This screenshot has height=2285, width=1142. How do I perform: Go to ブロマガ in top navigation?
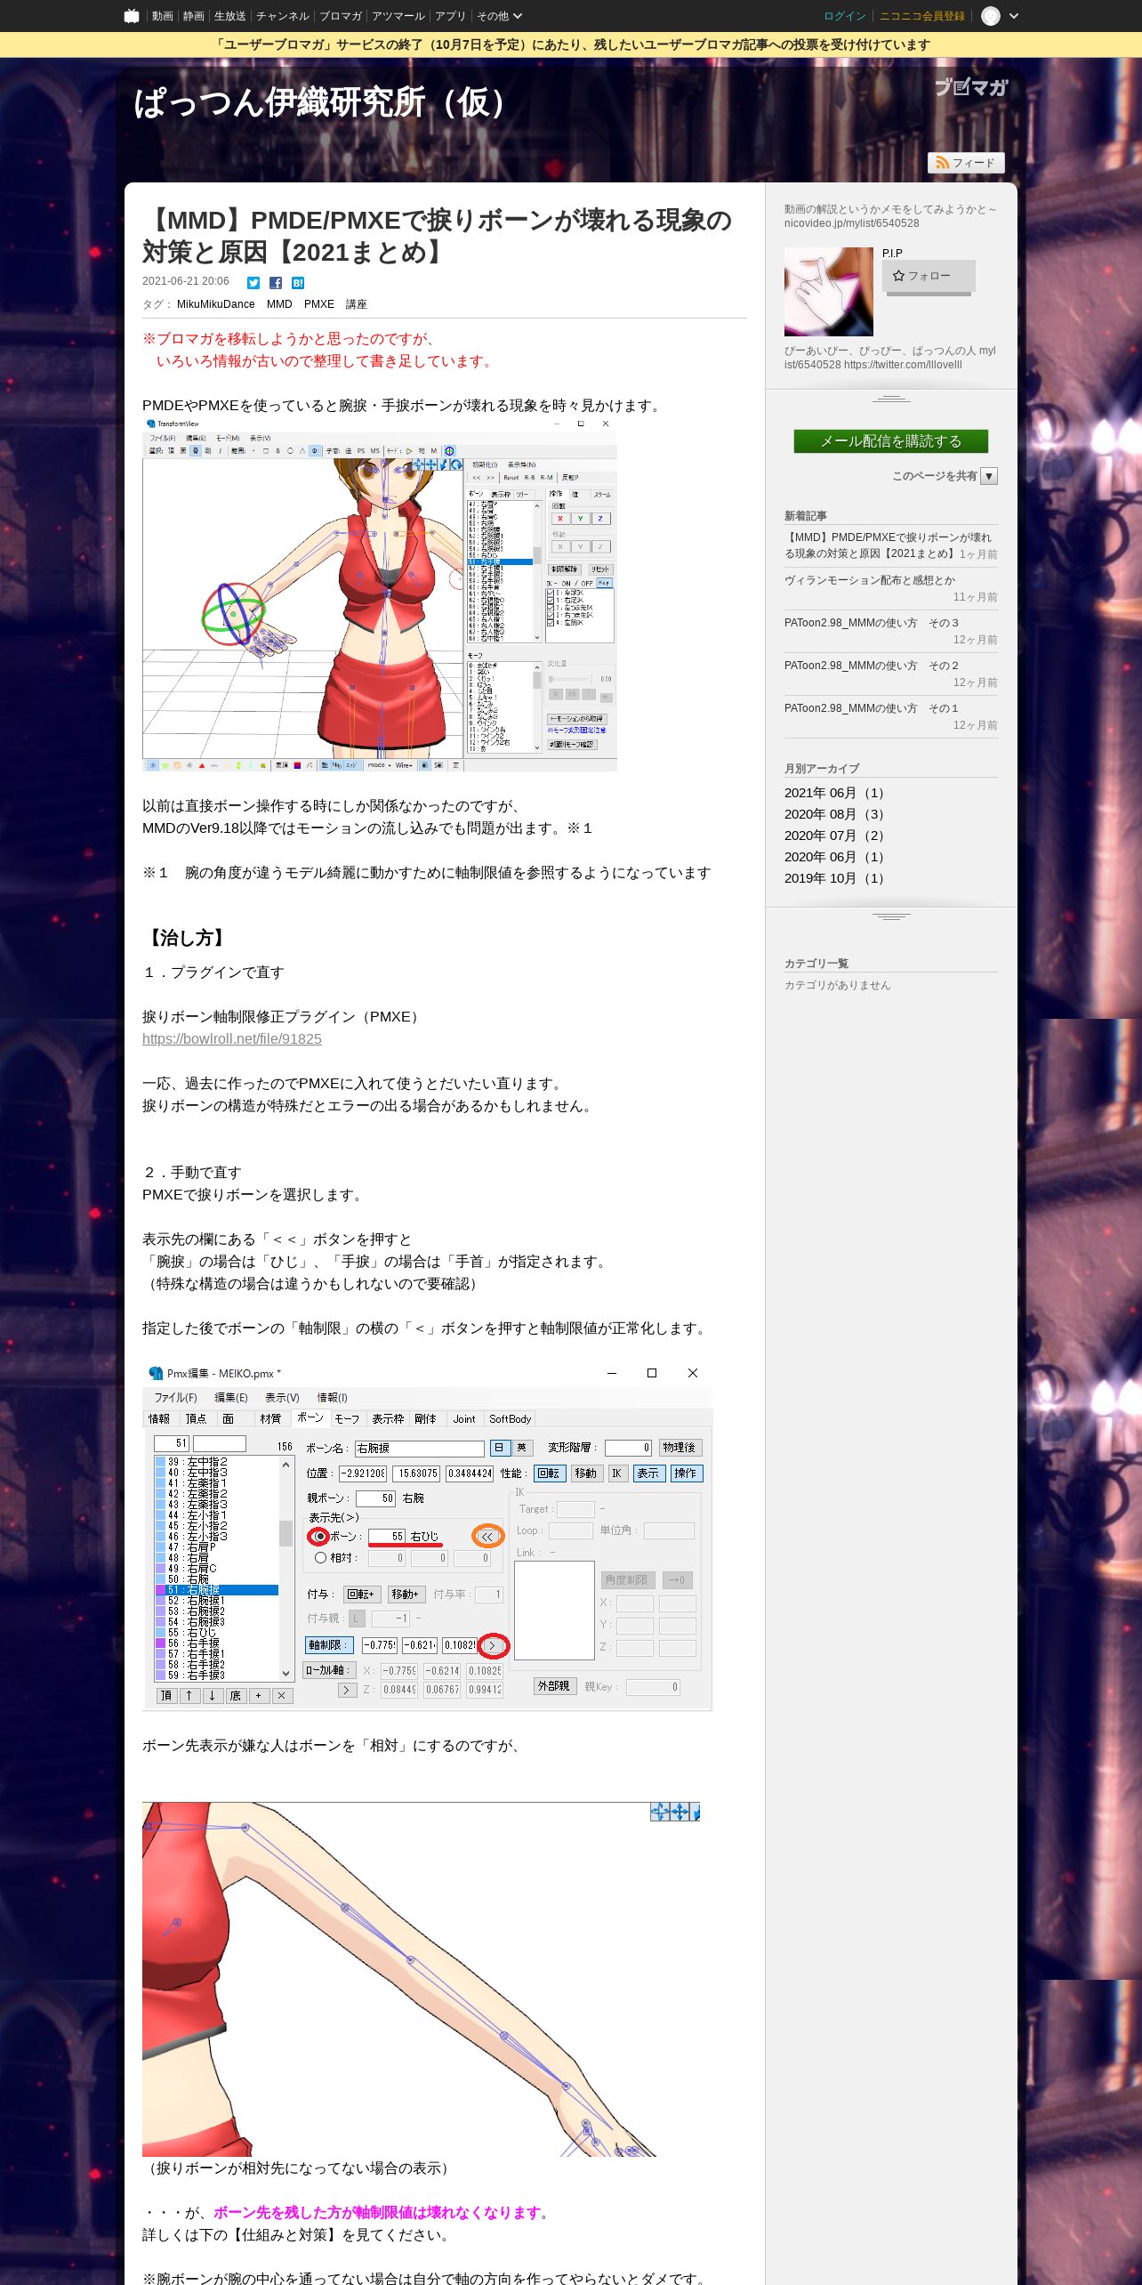341,16
